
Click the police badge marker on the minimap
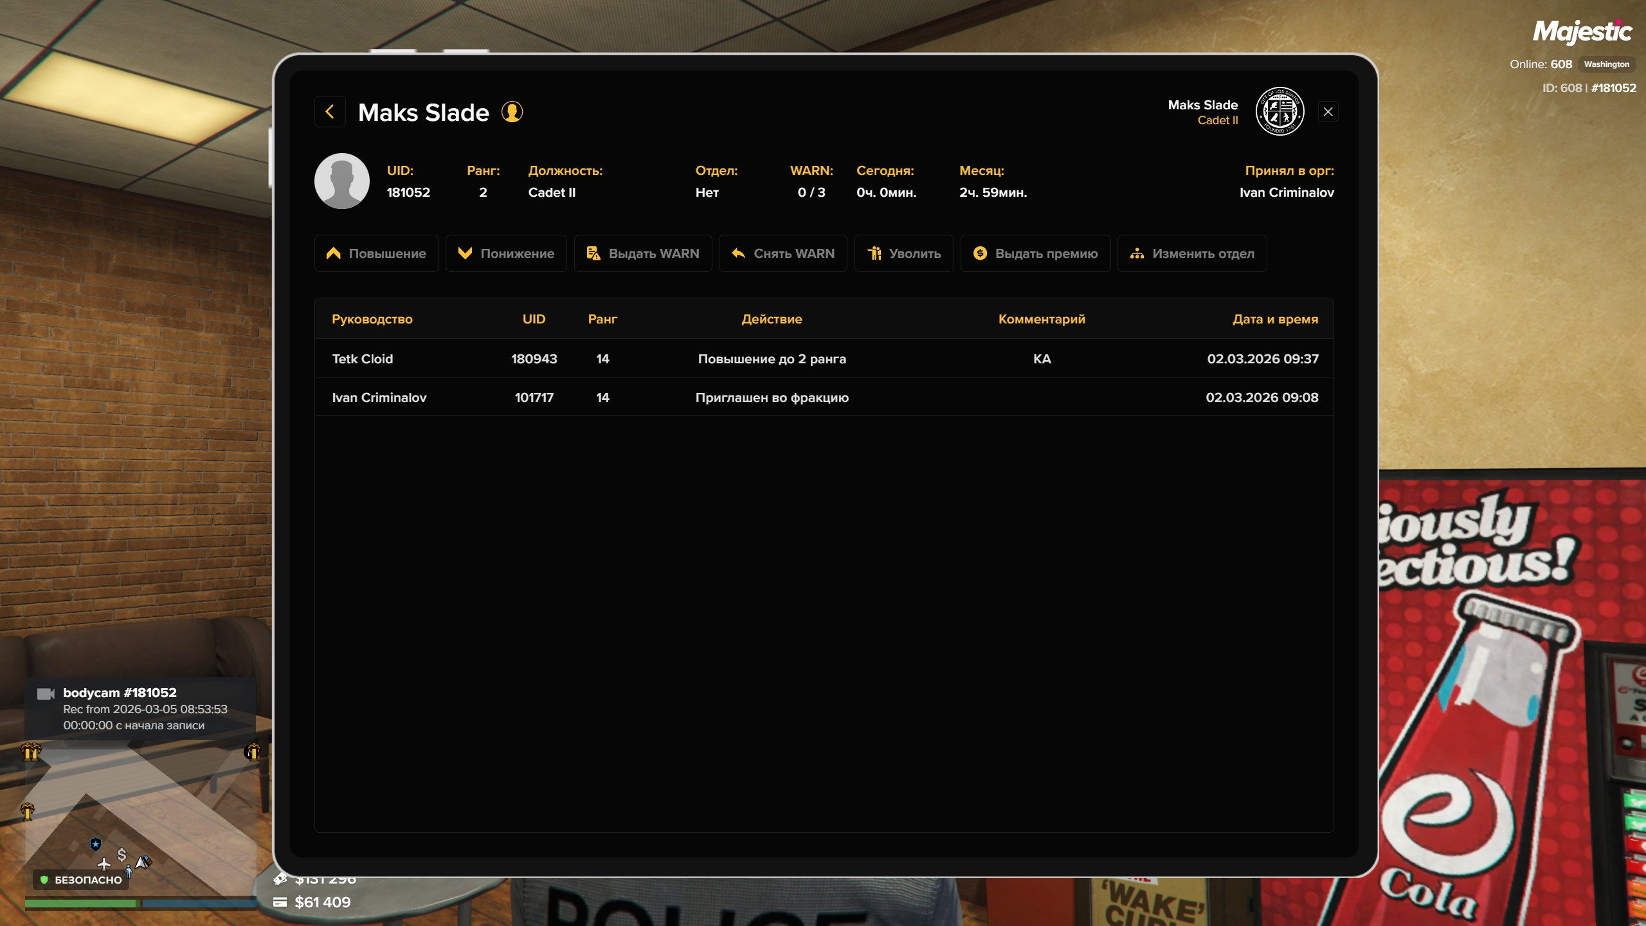[96, 844]
